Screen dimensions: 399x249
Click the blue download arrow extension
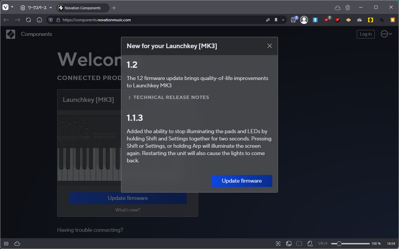(x=315, y=20)
